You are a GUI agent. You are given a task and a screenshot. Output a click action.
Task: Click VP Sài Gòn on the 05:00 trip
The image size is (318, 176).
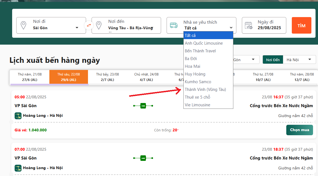pos(26,106)
